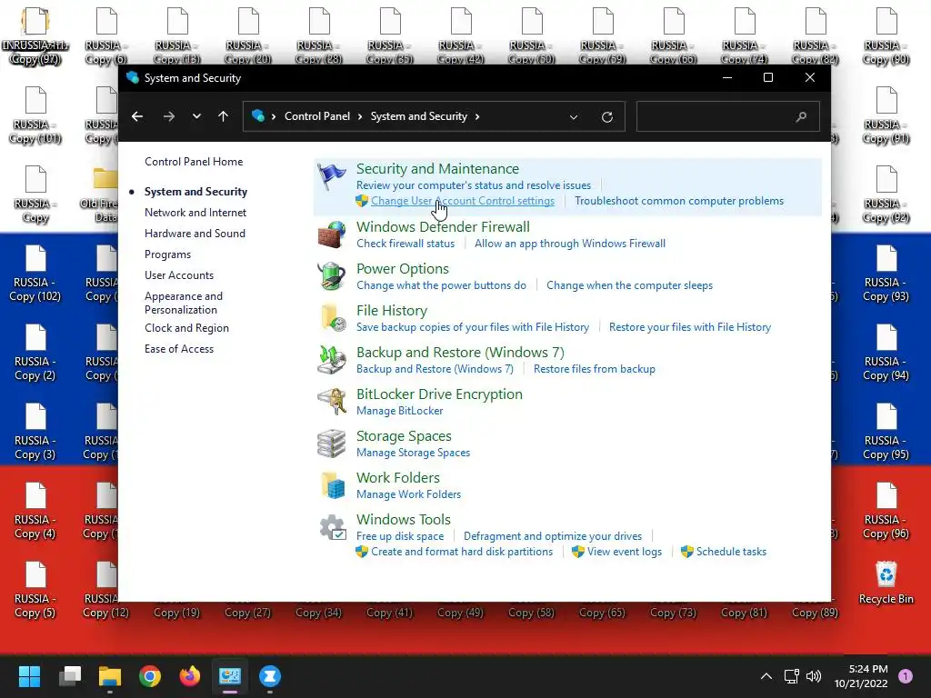931x698 pixels.
Task: Click the BitLocker Drive Encryption key icon
Action: (331, 402)
